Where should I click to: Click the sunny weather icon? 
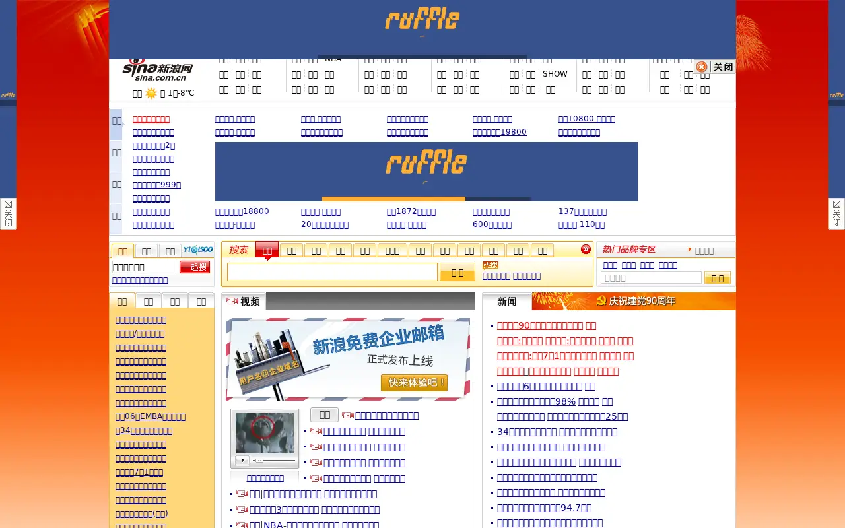[x=151, y=93]
